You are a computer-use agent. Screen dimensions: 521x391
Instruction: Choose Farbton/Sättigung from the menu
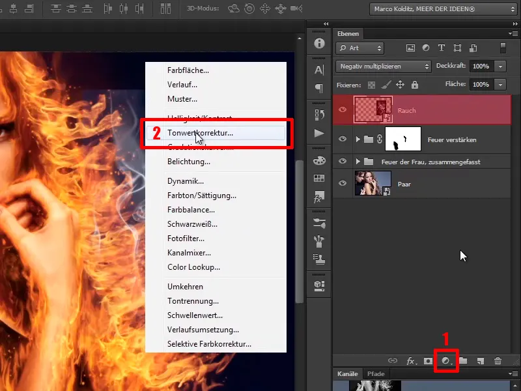coord(216,195)
